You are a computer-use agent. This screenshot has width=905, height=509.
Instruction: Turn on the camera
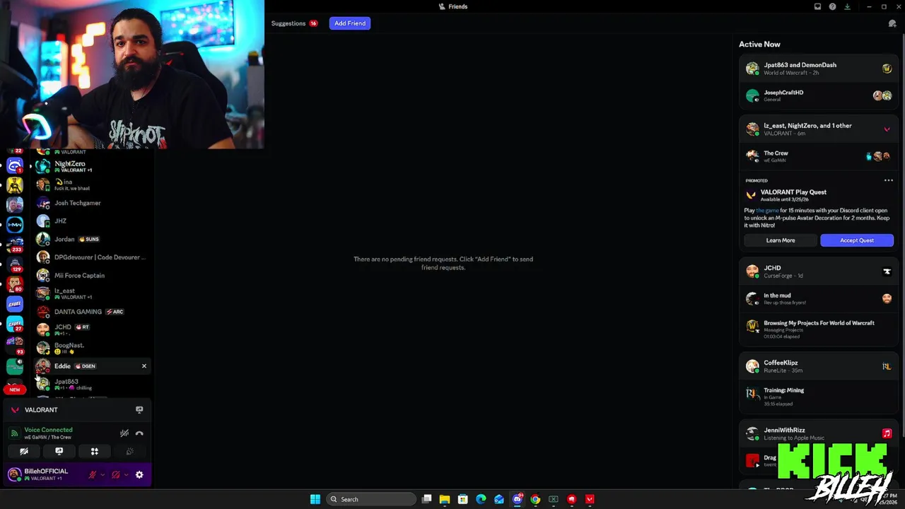(24, 451)
